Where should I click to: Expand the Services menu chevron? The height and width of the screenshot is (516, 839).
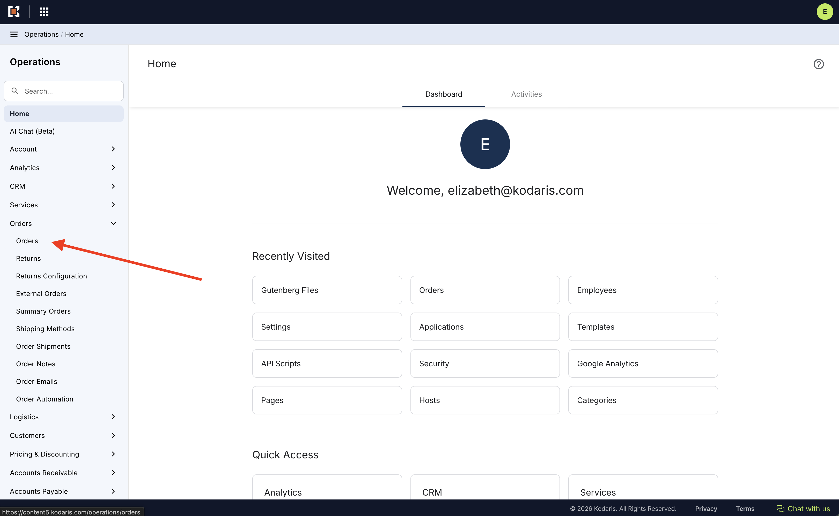tap(113, 205)
